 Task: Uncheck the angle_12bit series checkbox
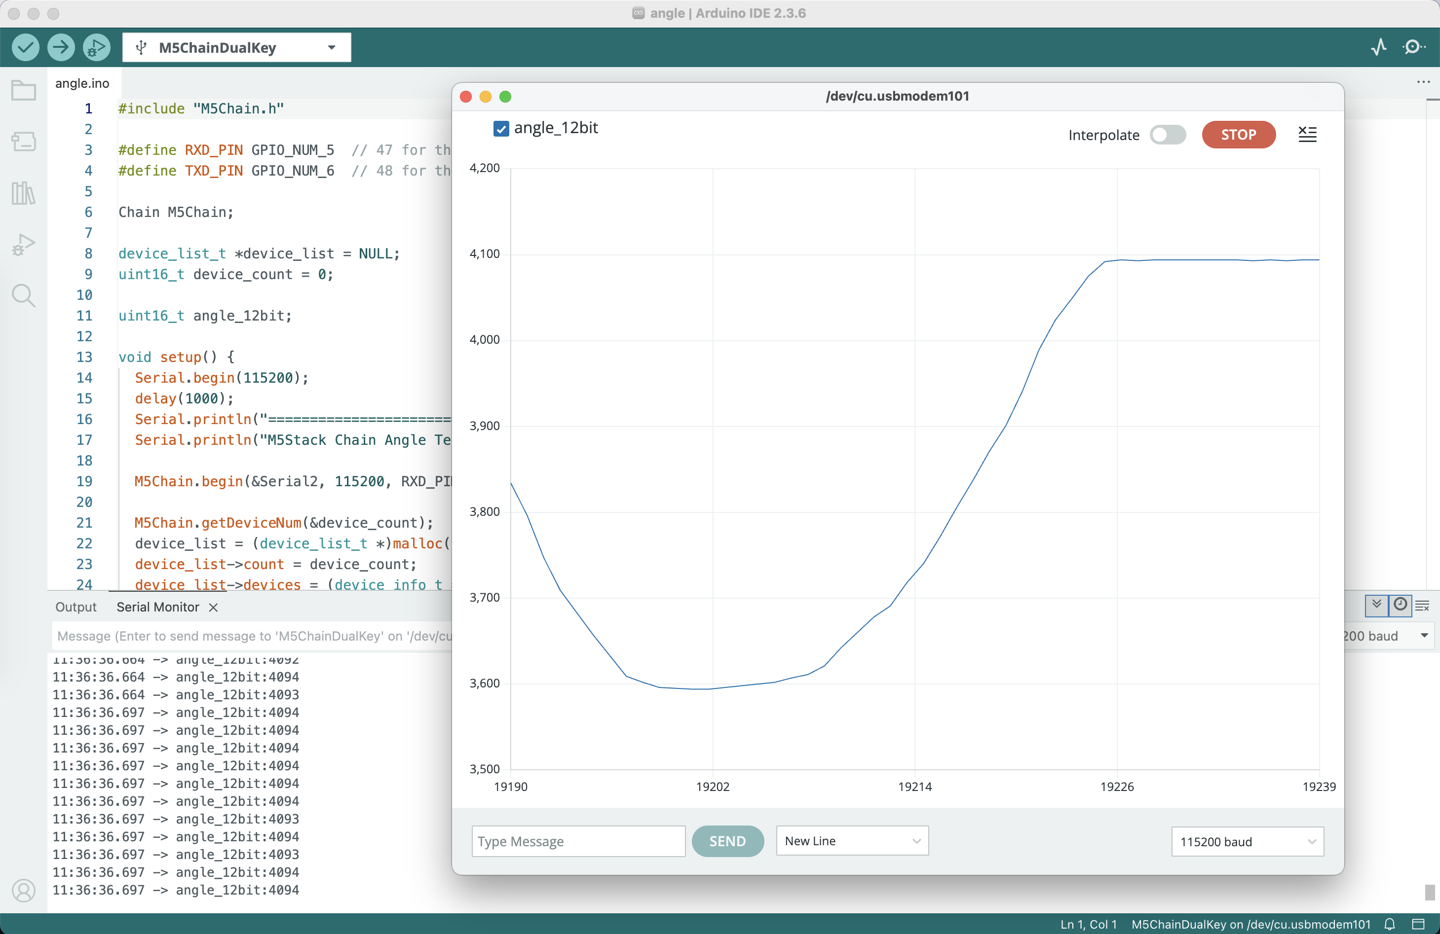tap(501, 128)
